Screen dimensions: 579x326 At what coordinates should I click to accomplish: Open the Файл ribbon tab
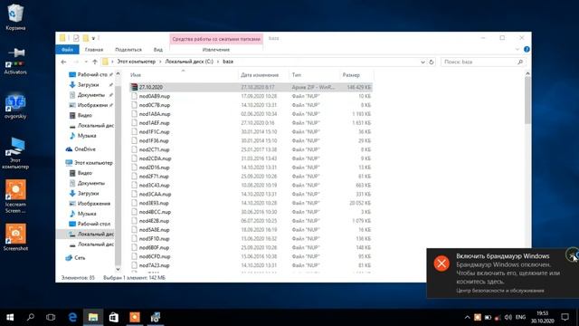coord(67,49)
